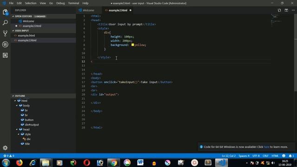The height and width of the screenshot is (167, 297).
Task: Open Opera browser from the taskbar
Action: (87, 163)
